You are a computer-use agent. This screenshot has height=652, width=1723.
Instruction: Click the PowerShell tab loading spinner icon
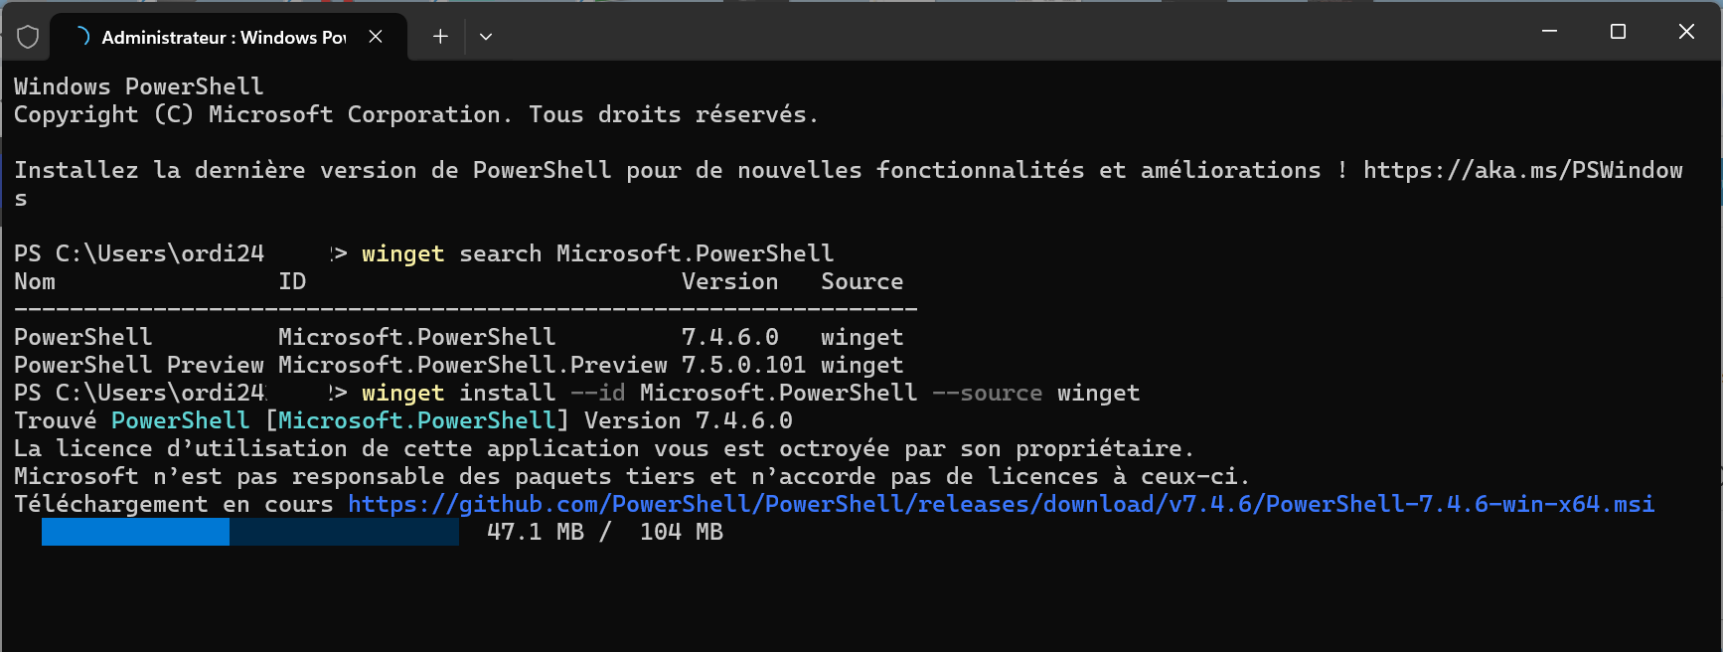pos(82,37)
